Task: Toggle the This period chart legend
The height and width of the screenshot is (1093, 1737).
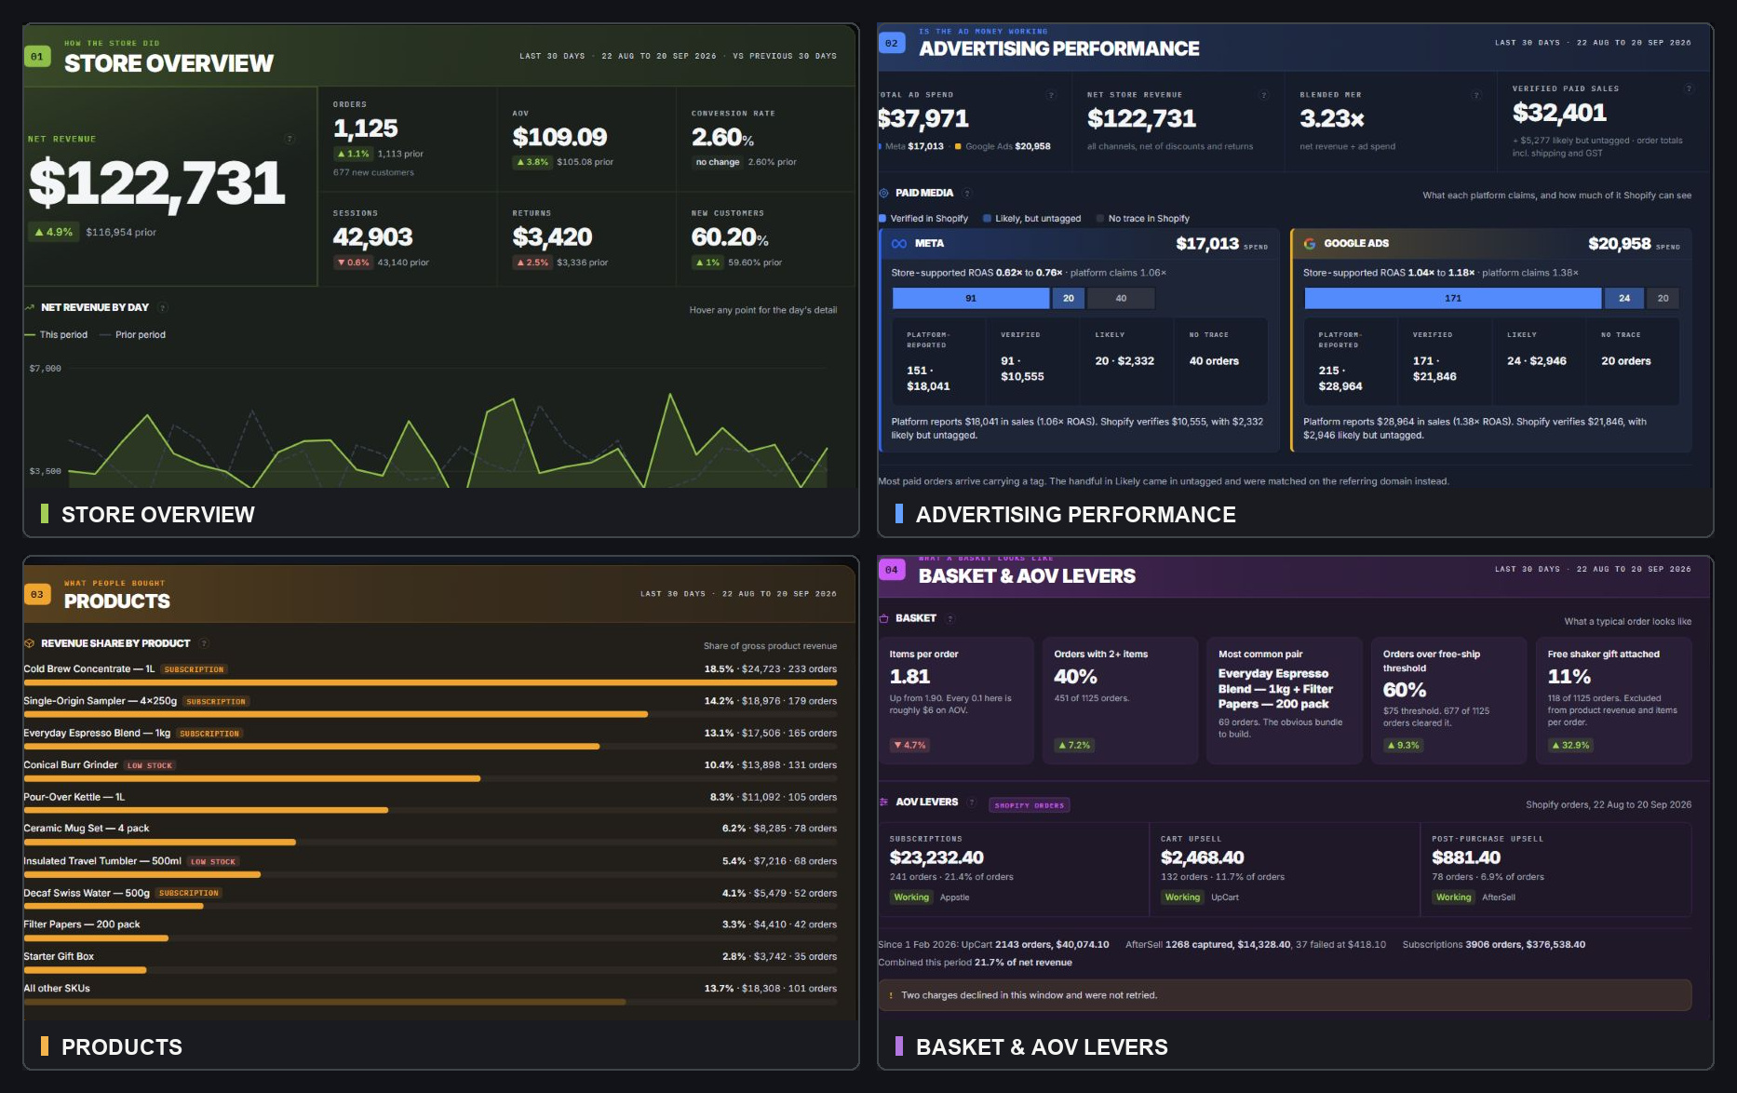Action: tap(56, 335)
